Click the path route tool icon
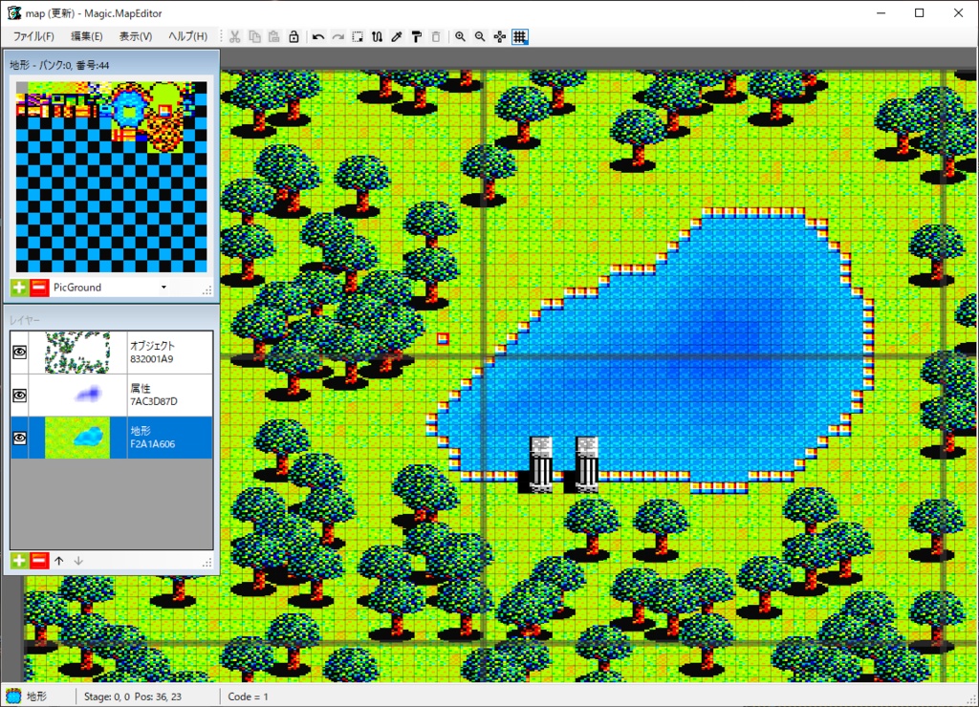Image resolution: width=979 pixels, height=707 pixels. point(377,37)
